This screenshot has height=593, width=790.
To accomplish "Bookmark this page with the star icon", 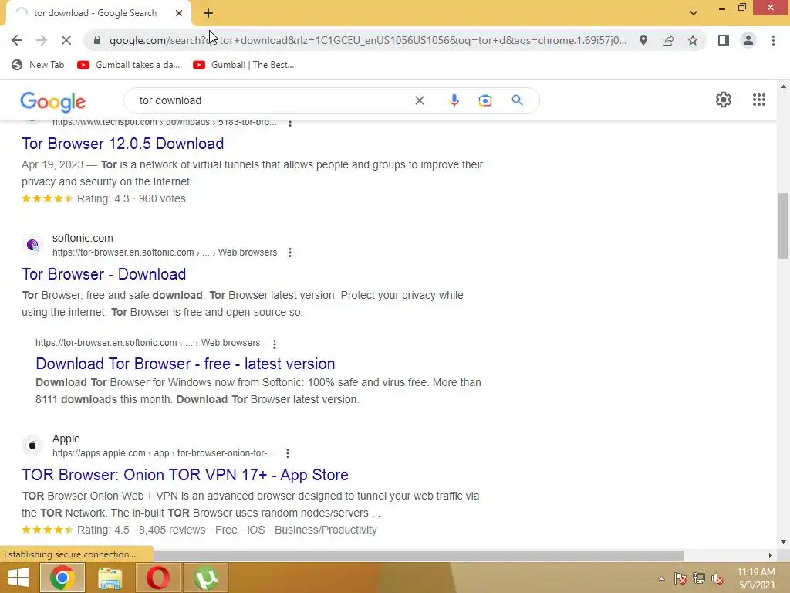I will (x=693, y=40).
